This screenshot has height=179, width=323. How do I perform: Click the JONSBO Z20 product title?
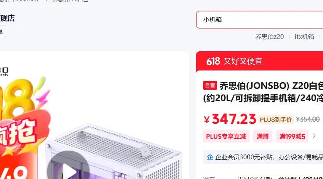pos(263,92)
